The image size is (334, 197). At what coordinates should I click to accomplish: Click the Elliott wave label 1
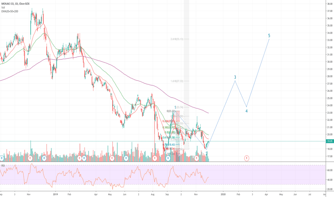click(175, 107)
